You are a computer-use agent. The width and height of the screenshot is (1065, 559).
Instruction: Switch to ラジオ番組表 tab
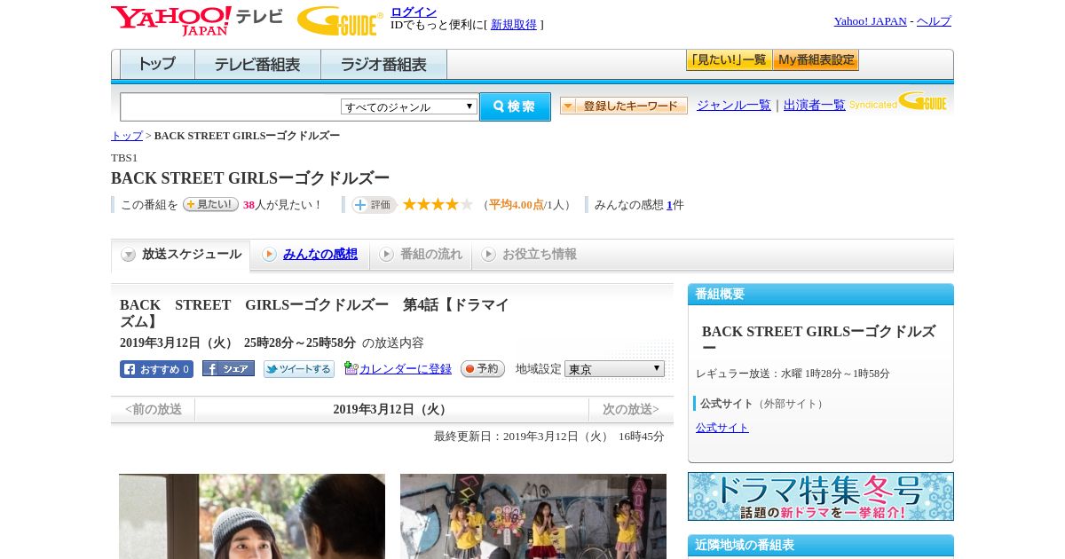pos(383,65)
